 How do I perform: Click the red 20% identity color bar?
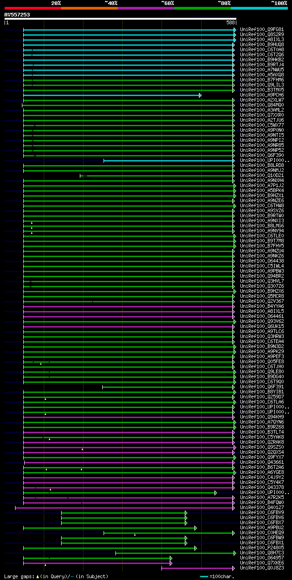(32, 8)
